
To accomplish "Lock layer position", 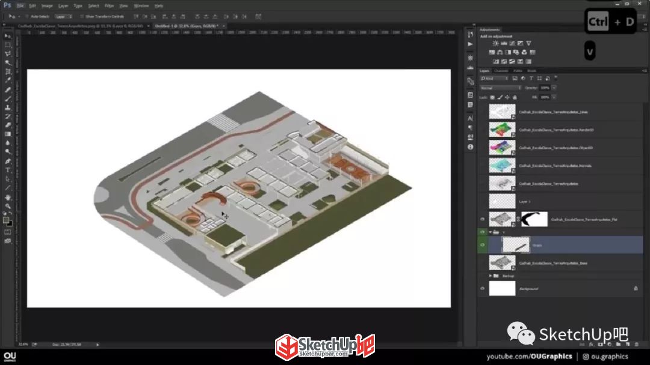I will point(507,98).
